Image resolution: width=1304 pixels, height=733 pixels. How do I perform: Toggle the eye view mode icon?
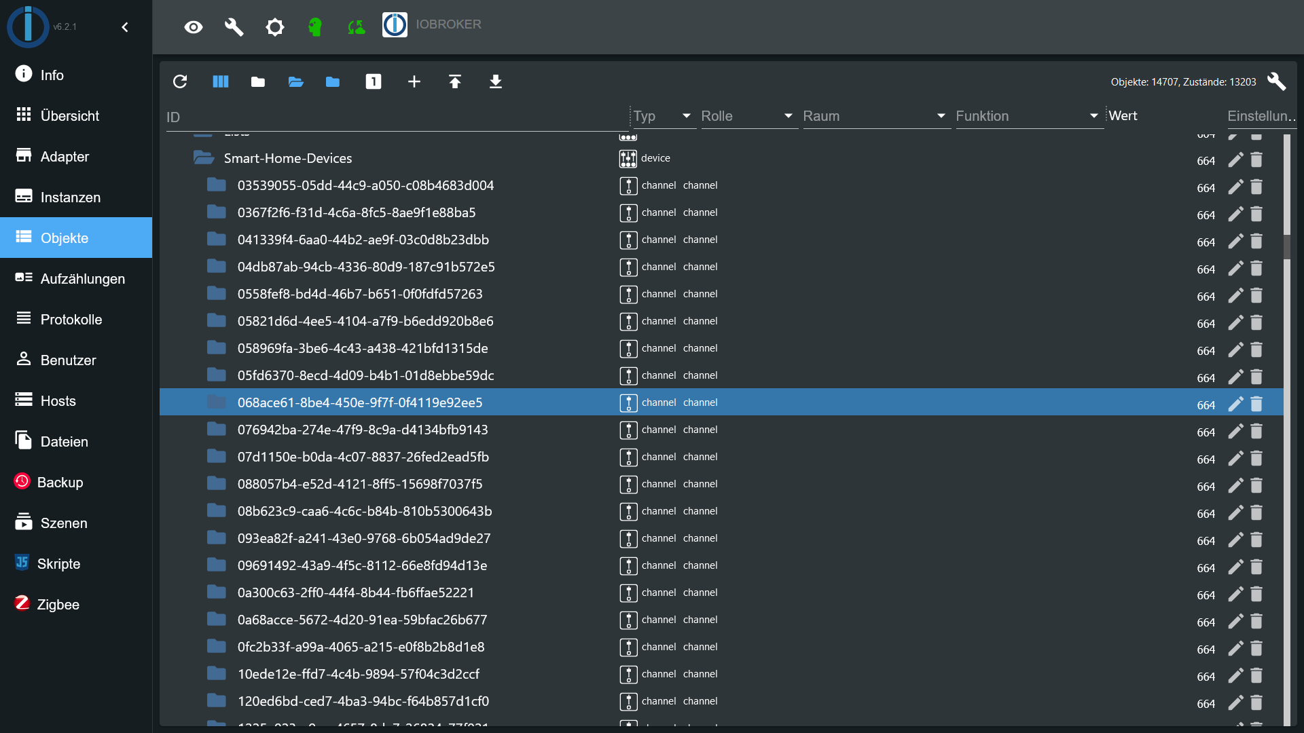pyautogui.click(x=194, y=27)
